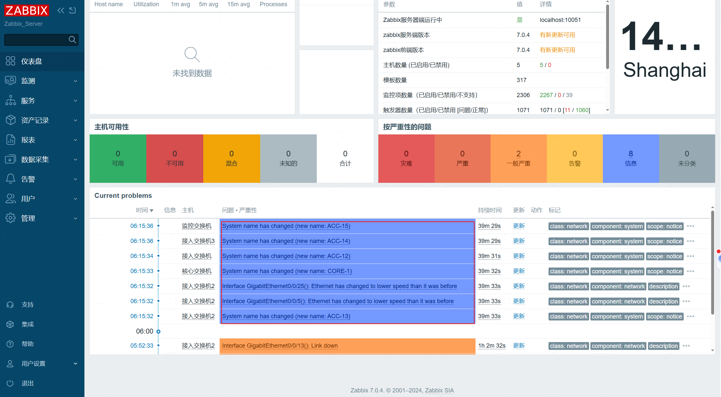
Task: Click the 06:15:34 problem time
Action: coord(142,256)
